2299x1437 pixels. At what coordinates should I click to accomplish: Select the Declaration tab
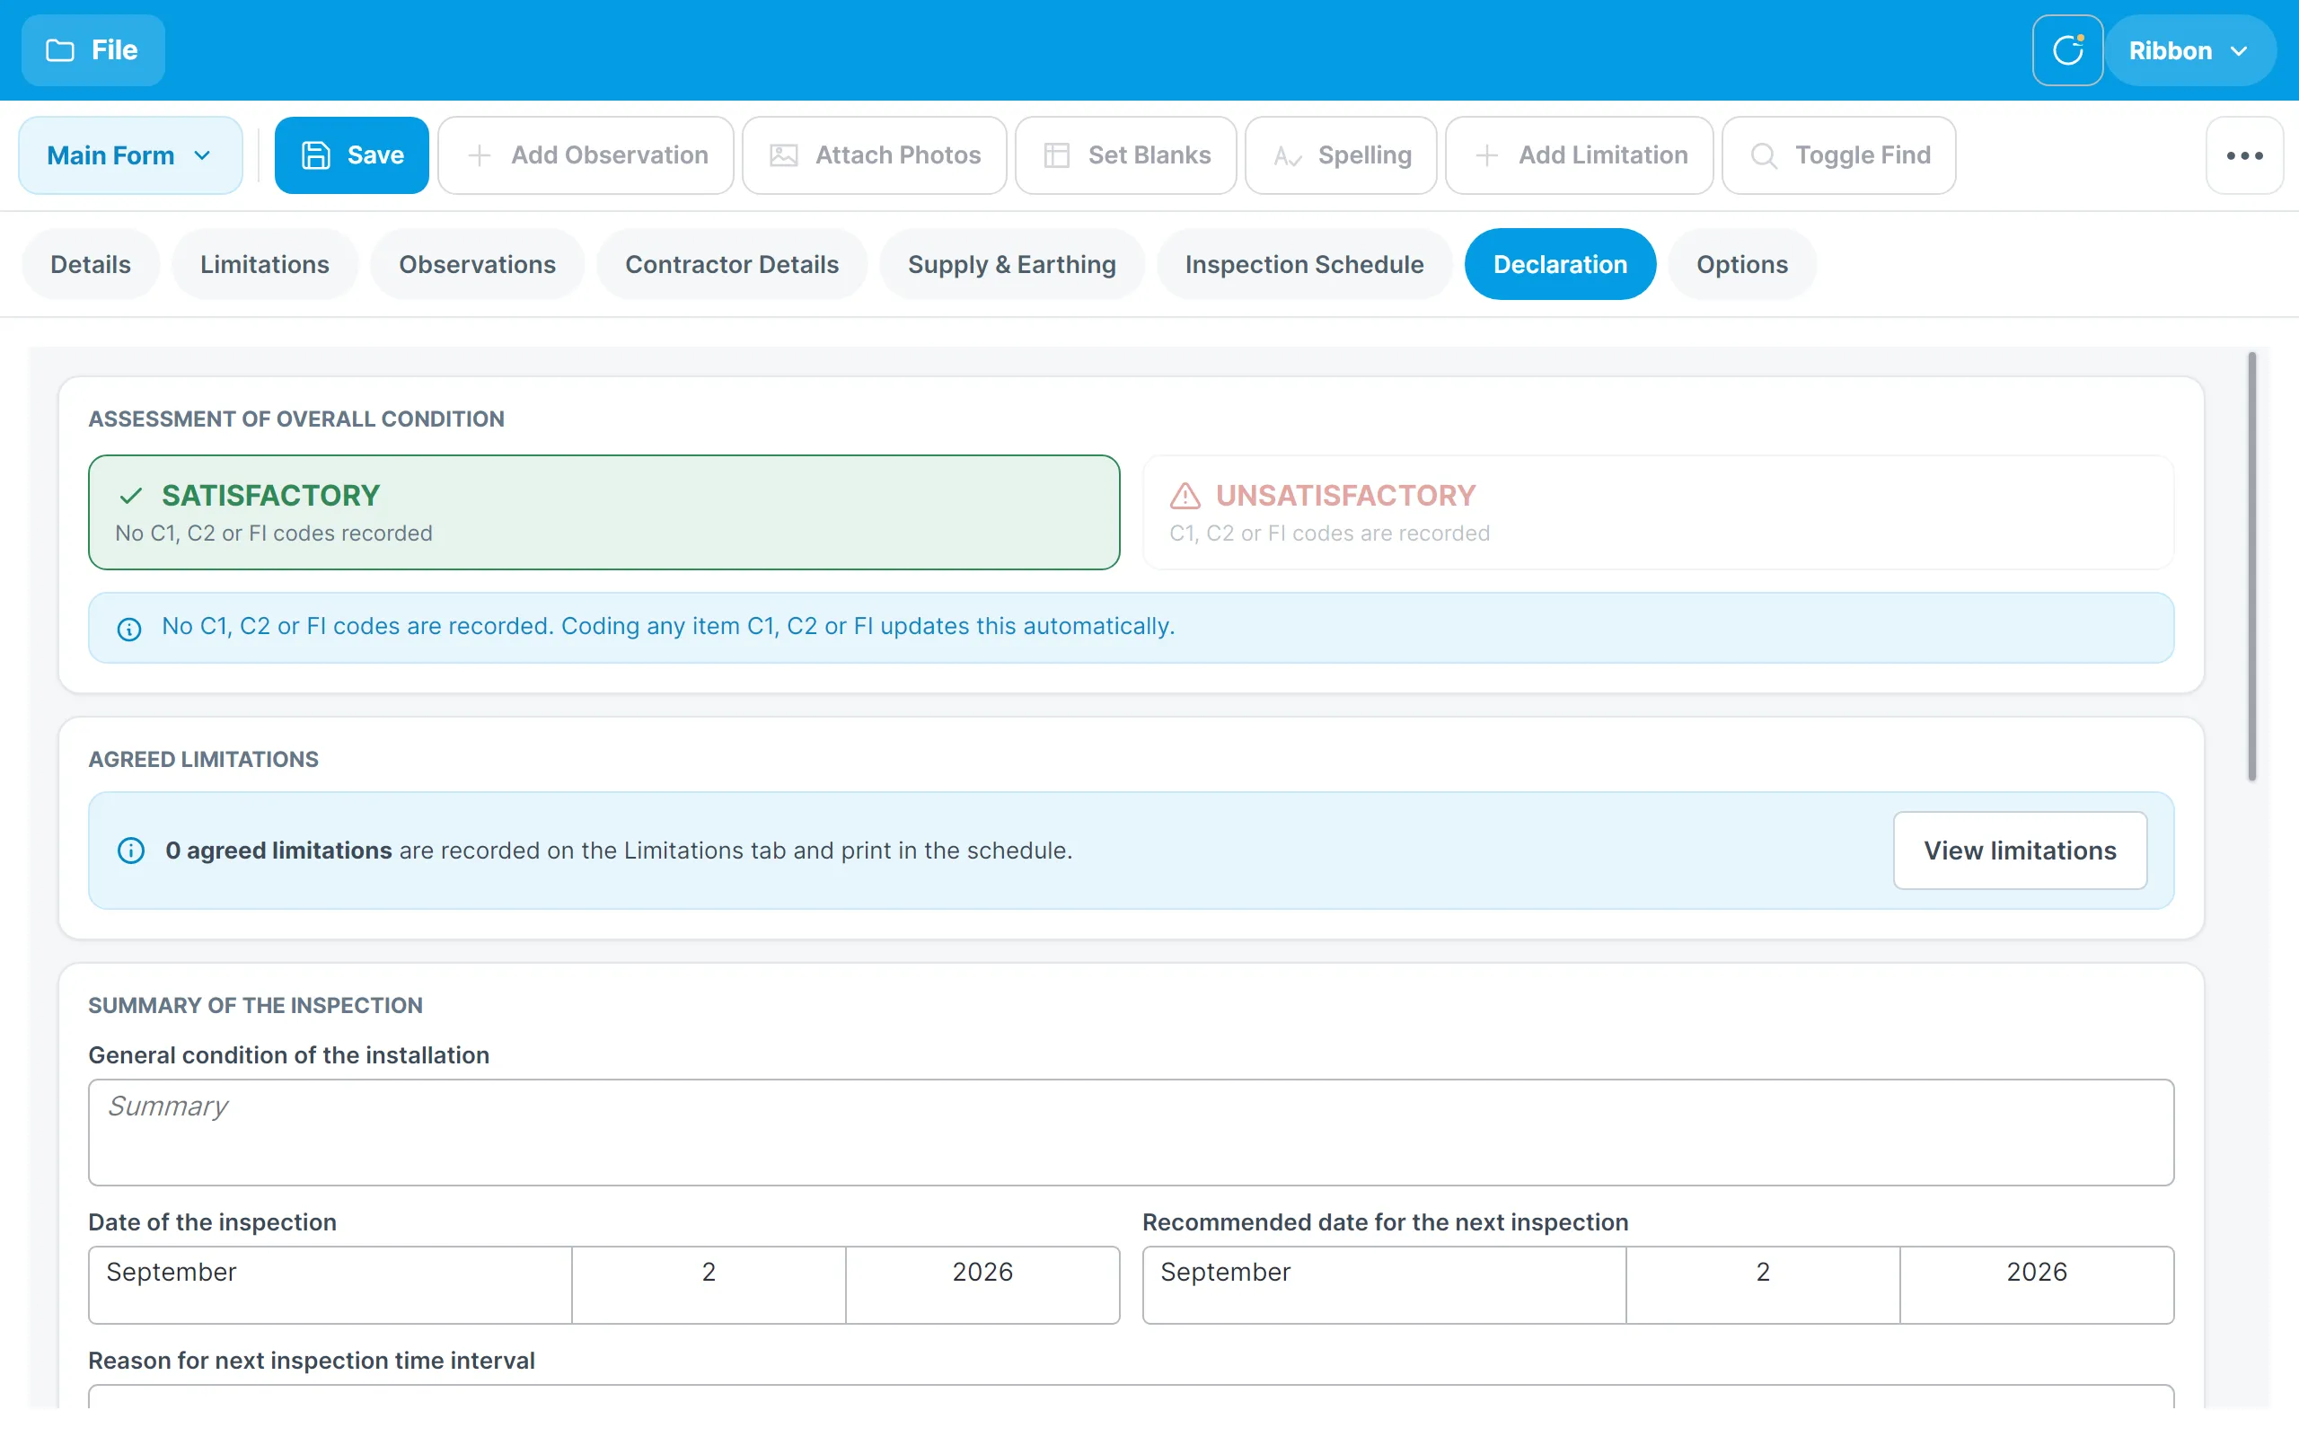(1560, 264)
